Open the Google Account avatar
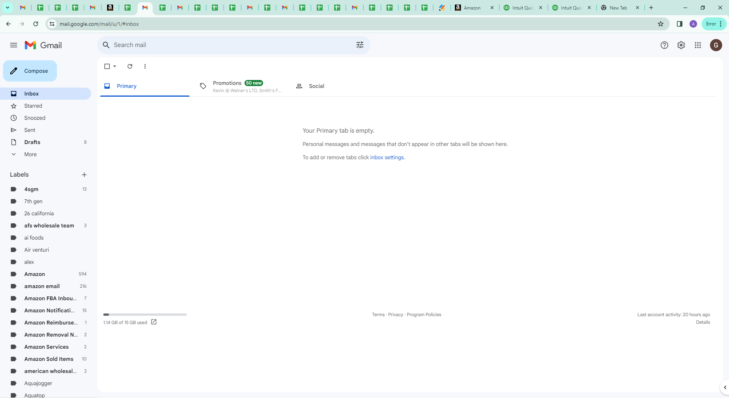 [x=716, y=45]
